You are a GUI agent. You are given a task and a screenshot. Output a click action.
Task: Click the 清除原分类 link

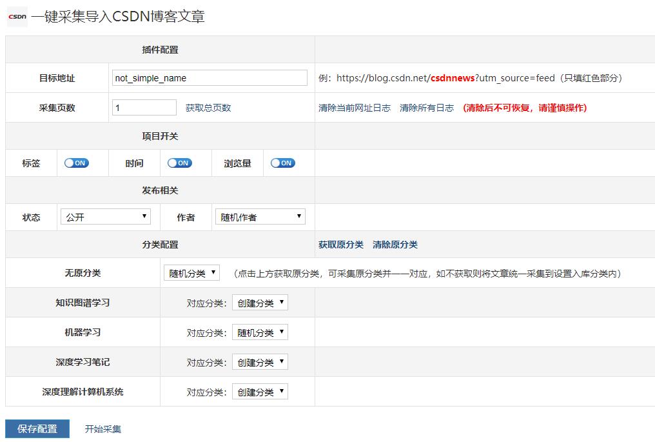[395, 245]
